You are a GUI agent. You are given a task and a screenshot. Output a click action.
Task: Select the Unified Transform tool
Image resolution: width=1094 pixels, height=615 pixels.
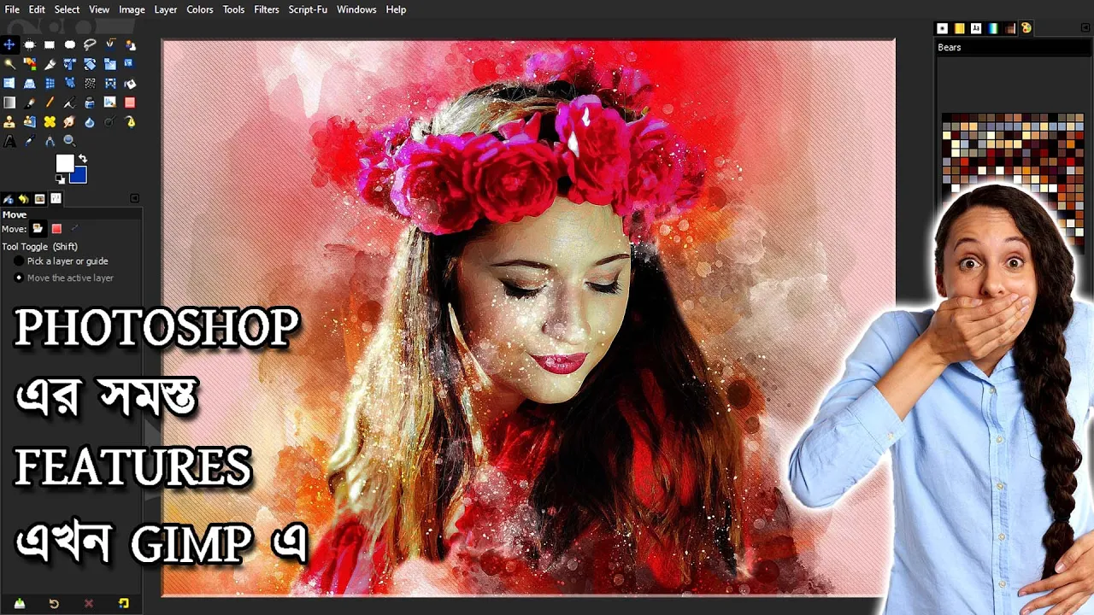[70, 64]
